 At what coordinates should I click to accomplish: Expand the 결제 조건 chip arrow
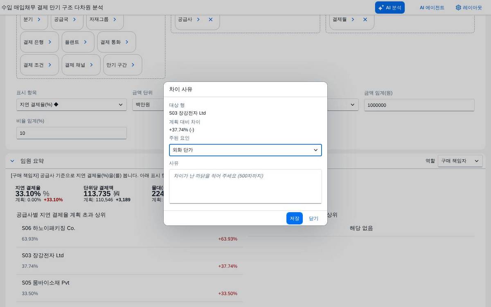tap(50, 65)
